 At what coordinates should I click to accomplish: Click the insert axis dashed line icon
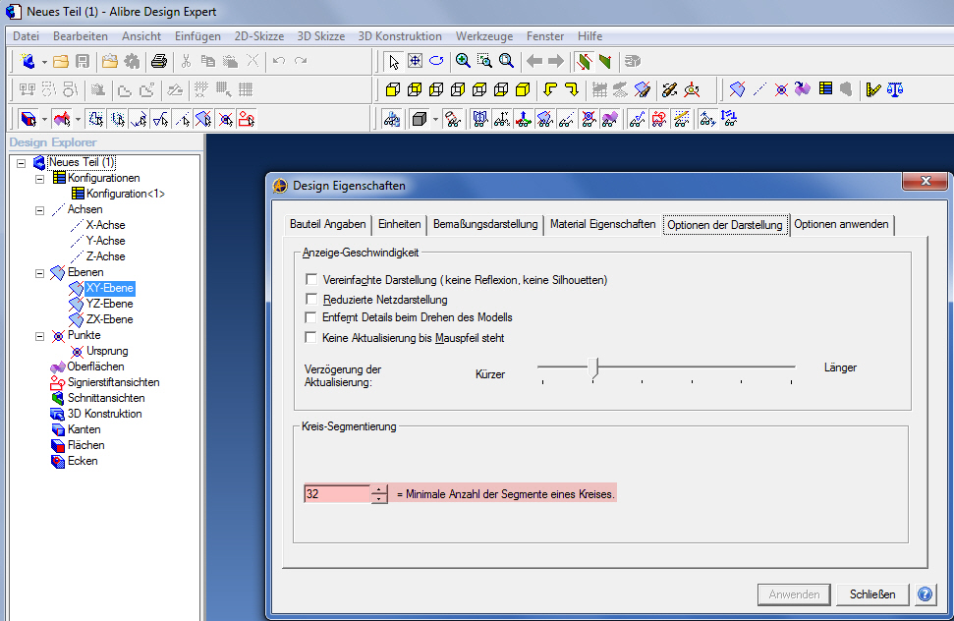[x=759, y=90]
